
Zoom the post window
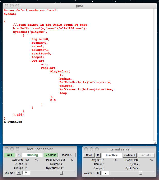tap(17, 6)
